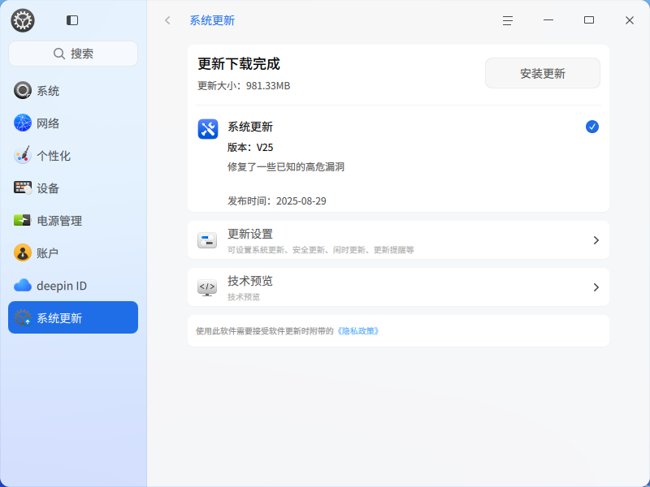Open the hamburger main menu
650x487 pixels.
[508, 20]
